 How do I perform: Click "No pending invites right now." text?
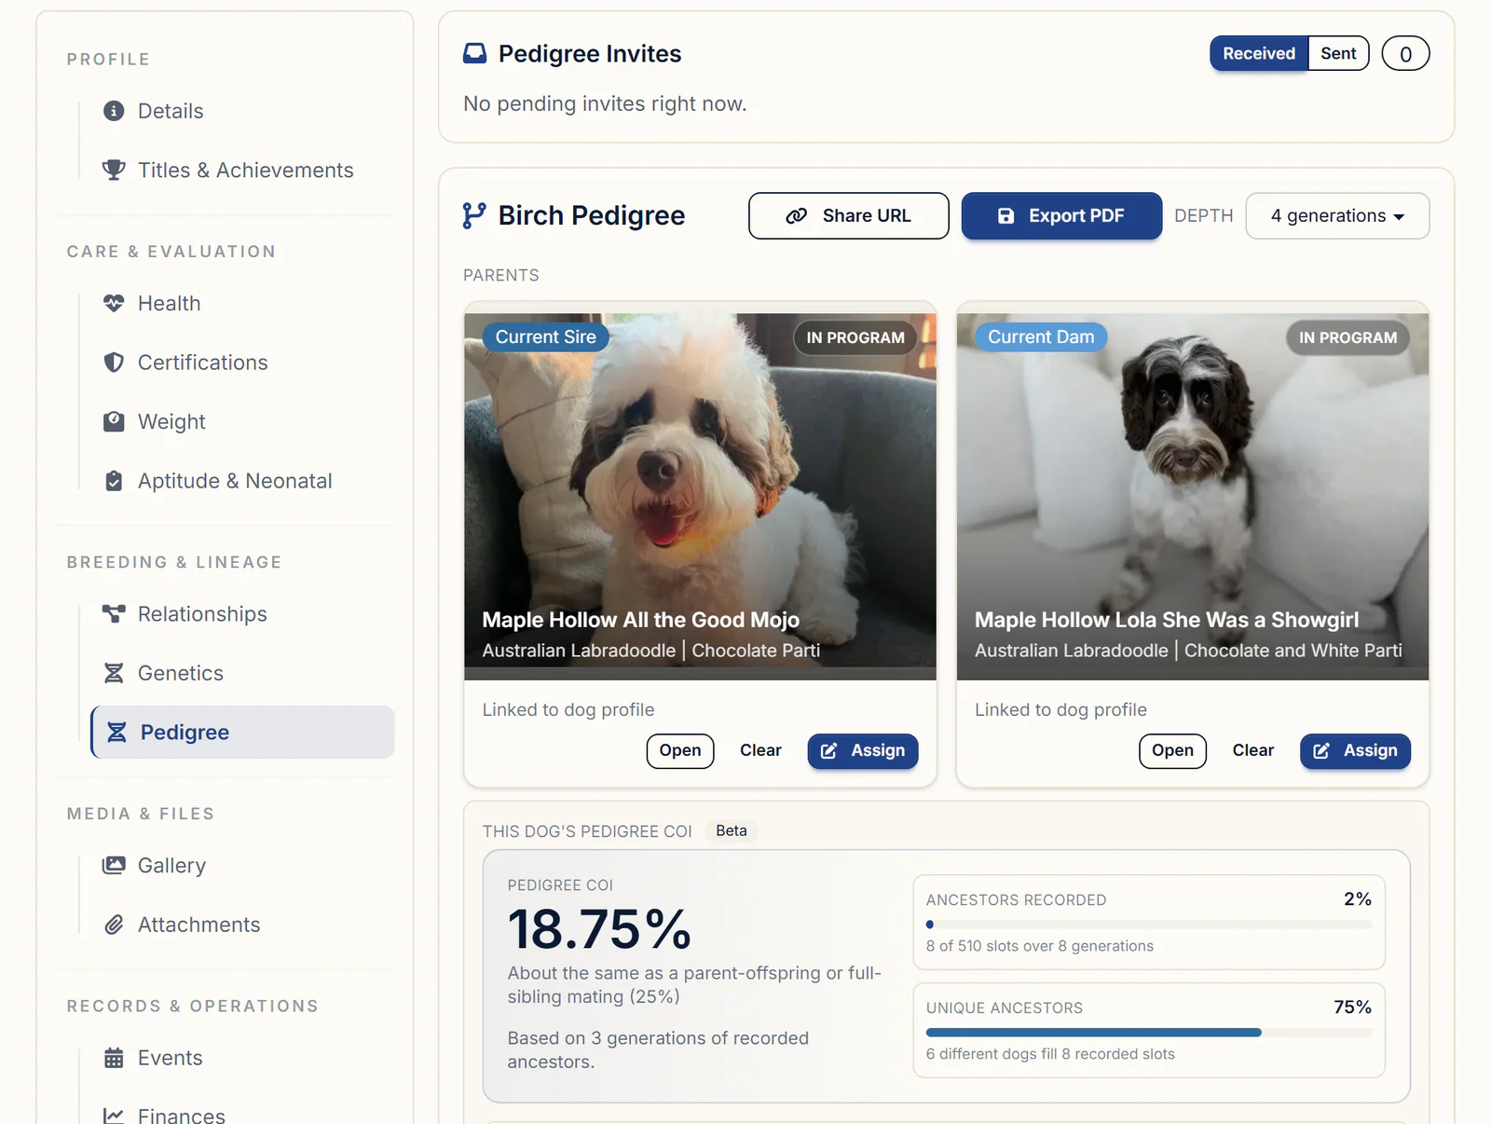(605, 103)
